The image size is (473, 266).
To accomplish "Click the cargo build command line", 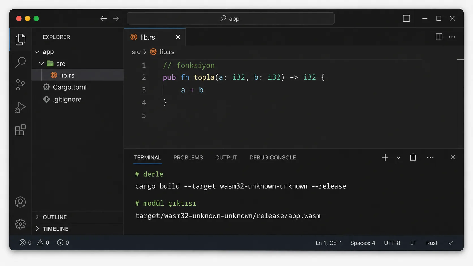I will pyautogui.click(x=241, y=186).
